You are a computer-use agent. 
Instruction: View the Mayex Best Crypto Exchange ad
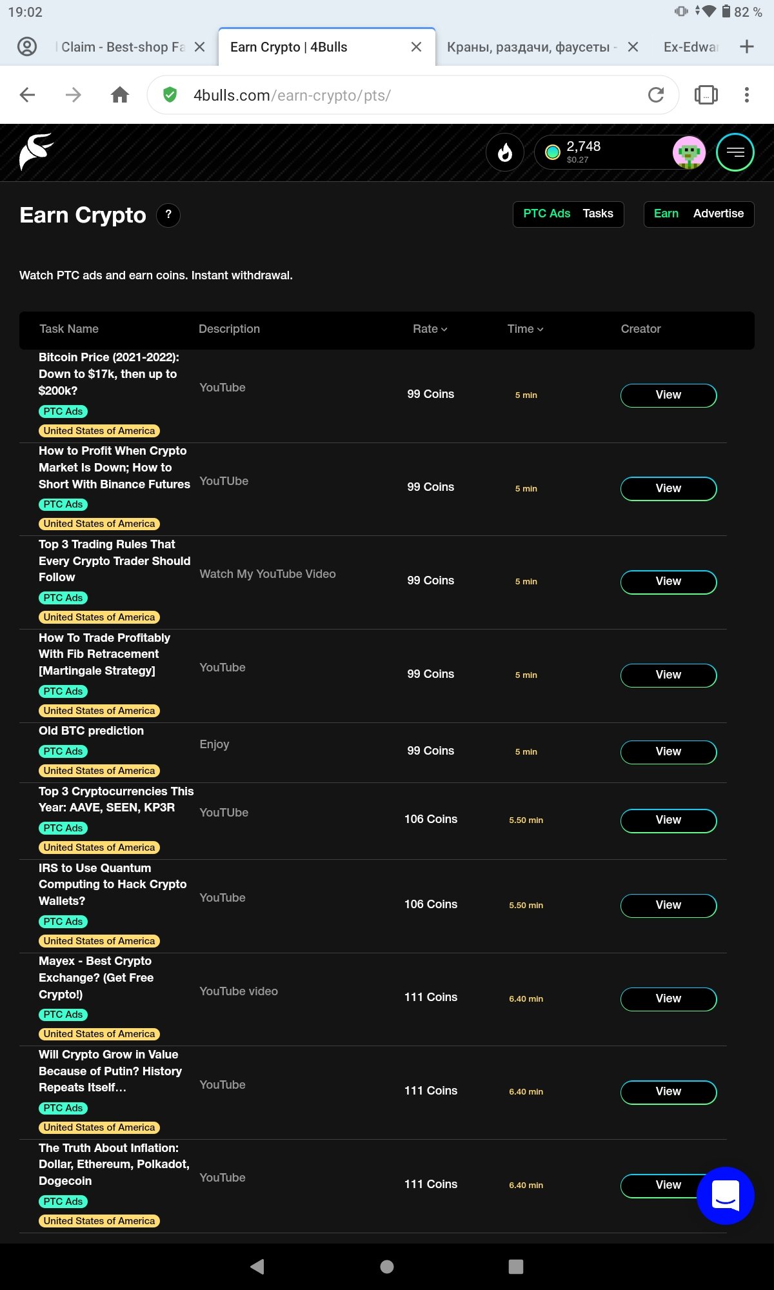(x=668, y=999)
